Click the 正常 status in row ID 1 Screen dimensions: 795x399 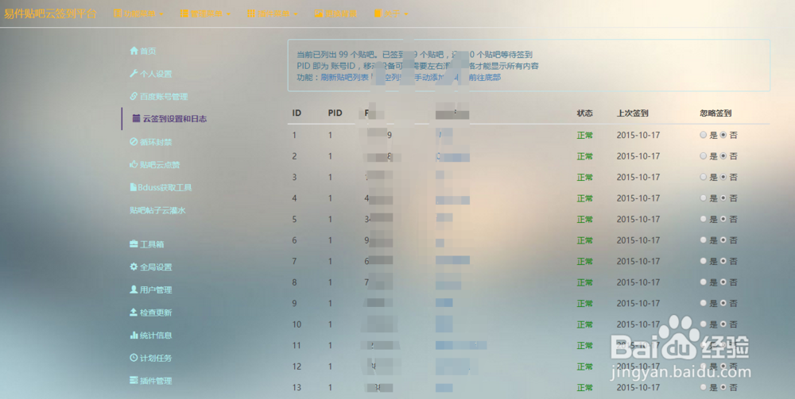(x=584, y=136)
